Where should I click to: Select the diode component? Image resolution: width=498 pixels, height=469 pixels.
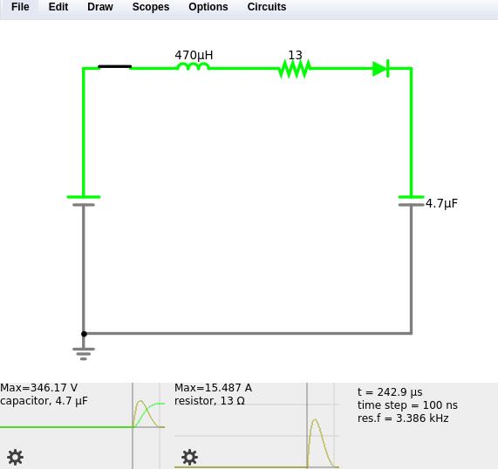pyautogui.click(x=380, y=68)
